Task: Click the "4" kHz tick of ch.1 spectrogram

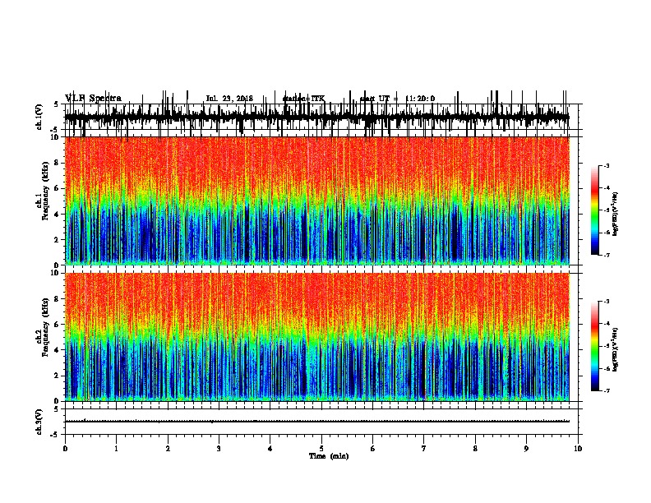Action: point(58,215)
